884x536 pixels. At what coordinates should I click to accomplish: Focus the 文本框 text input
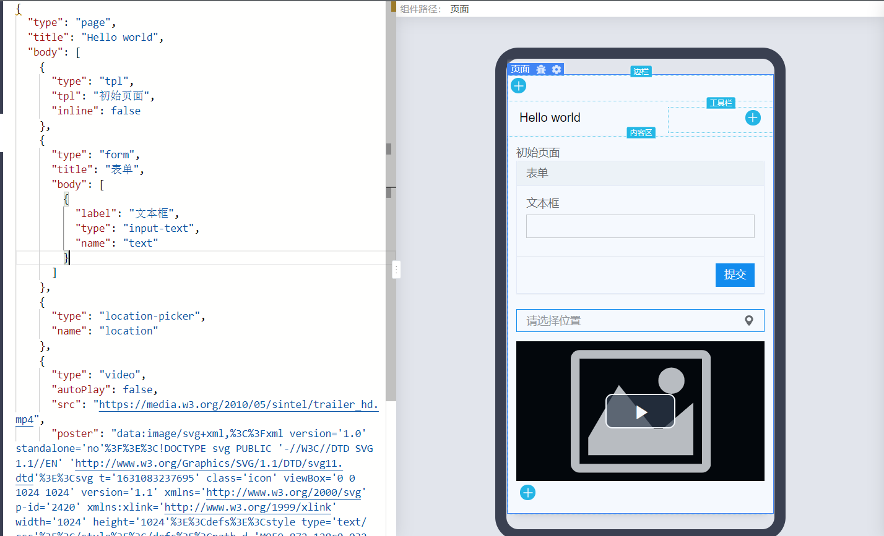point(640,226)
